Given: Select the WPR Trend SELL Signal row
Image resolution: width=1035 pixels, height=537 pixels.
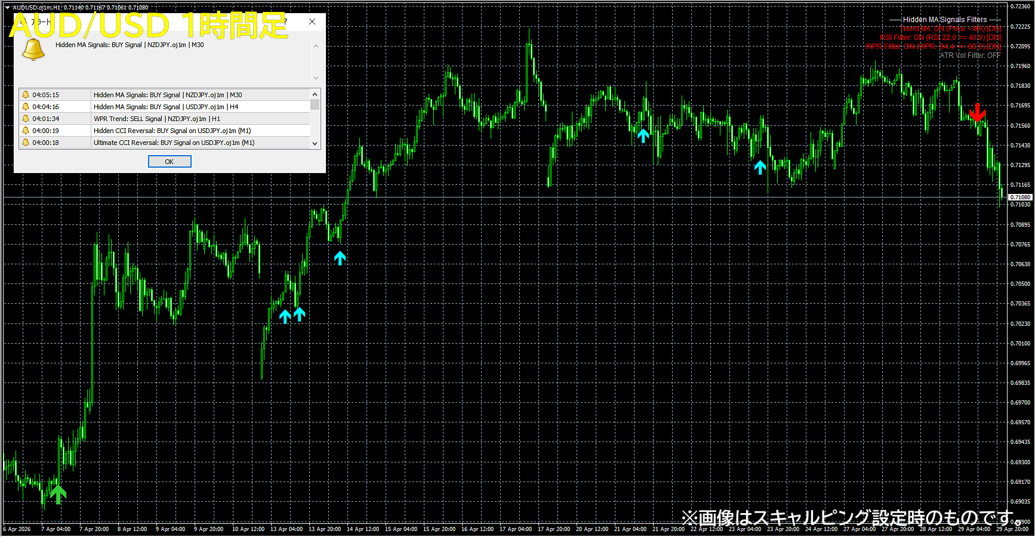Looking at the screenshot, I should tap(165, 119).
